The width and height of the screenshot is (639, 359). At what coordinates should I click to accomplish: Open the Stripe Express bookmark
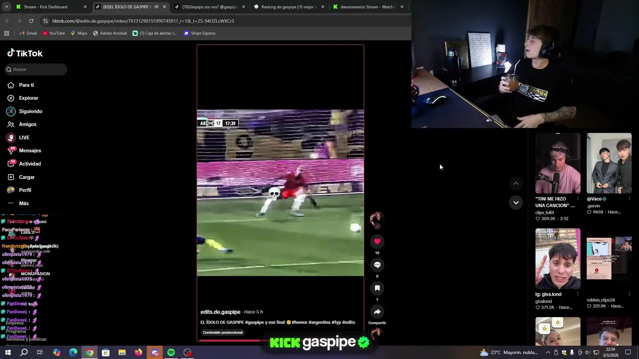(200, 33)
